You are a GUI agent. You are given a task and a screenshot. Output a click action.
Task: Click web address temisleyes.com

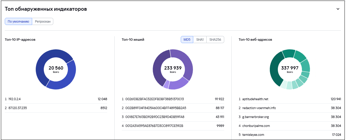tap(253, 135)
